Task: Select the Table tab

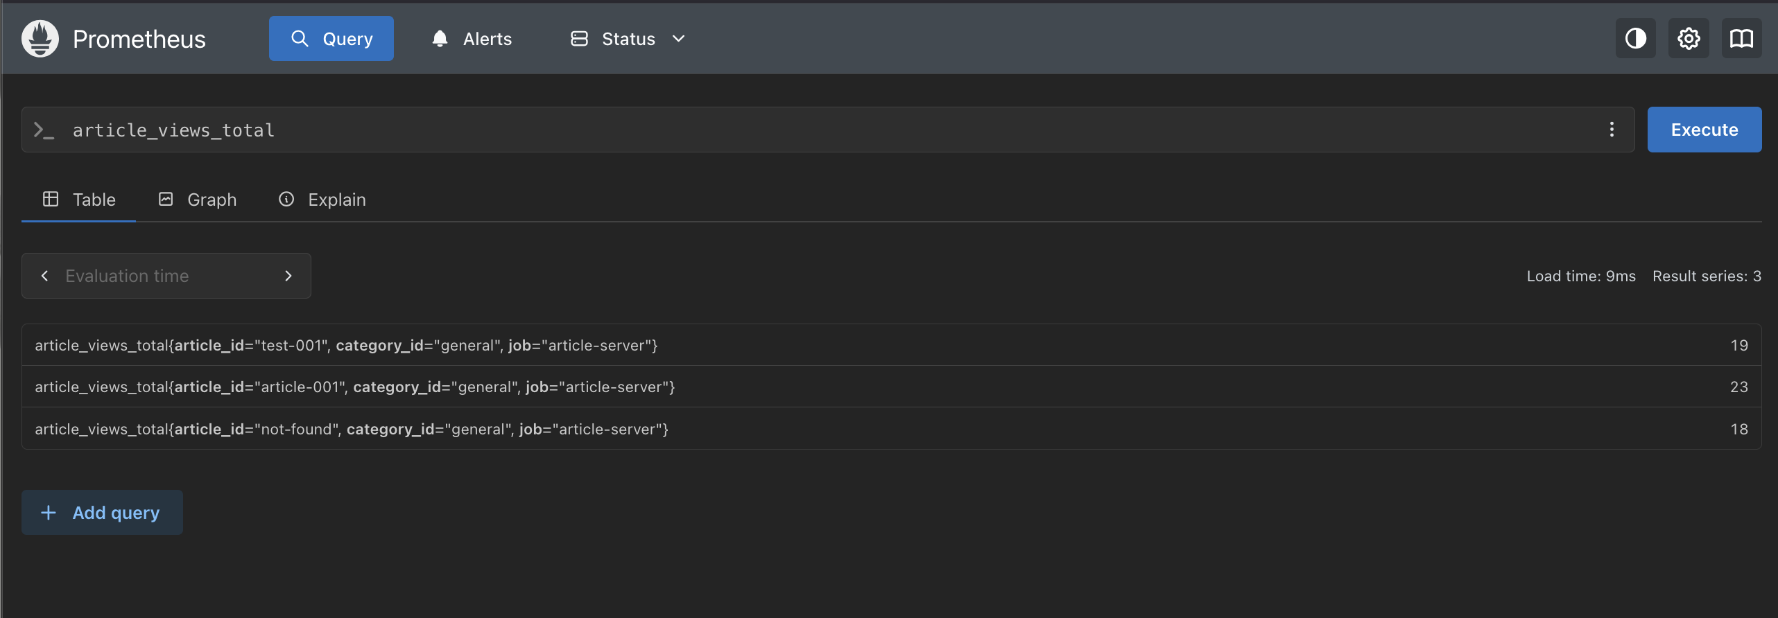Action: click(x=79, y=200)
